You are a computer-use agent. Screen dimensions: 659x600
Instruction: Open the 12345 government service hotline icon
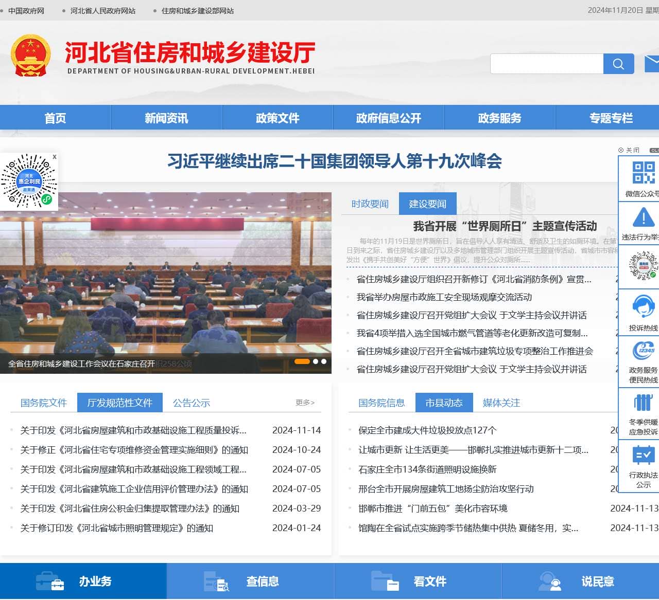643,352
